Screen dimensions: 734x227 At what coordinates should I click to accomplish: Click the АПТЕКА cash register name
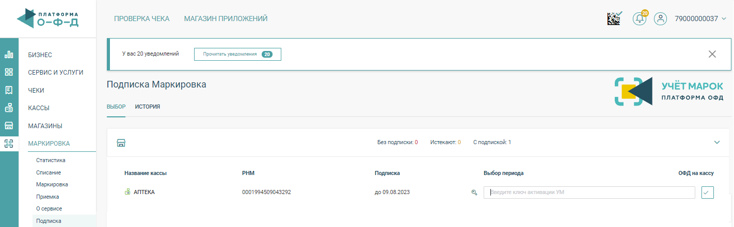click(144, 192)
